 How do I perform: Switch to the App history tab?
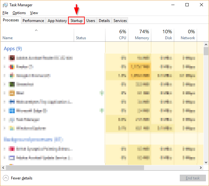point(57,21)
